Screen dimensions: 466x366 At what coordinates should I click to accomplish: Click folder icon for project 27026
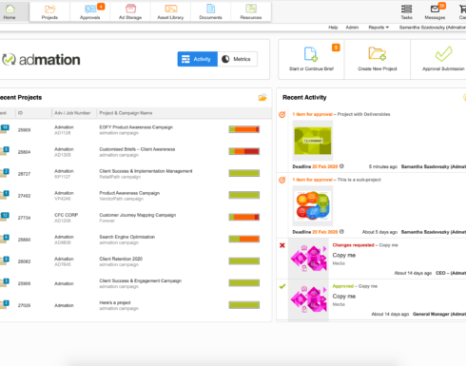click(4, 304)
